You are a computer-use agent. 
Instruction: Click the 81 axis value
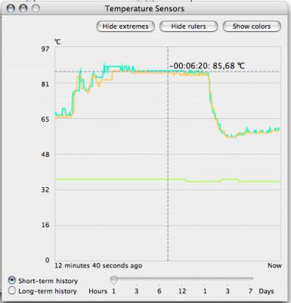pyautogui.click(x=45, y=84)
